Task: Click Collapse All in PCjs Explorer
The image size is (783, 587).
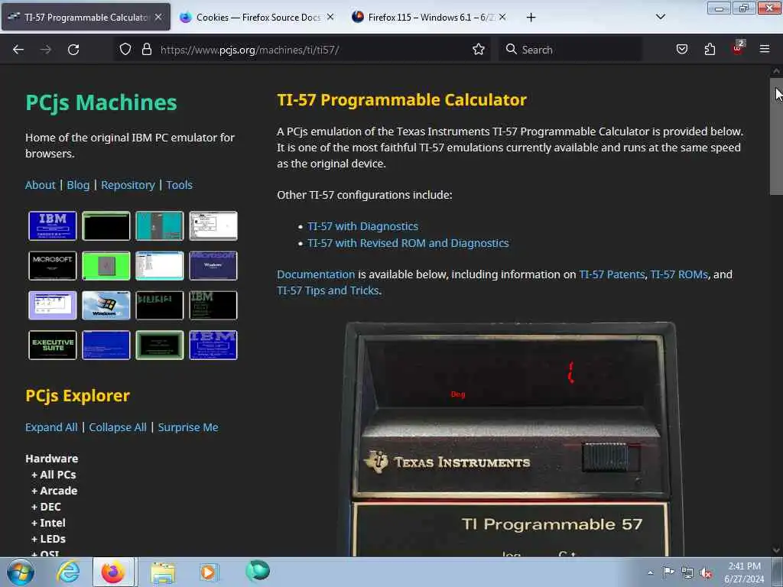Action: (118, 427)
